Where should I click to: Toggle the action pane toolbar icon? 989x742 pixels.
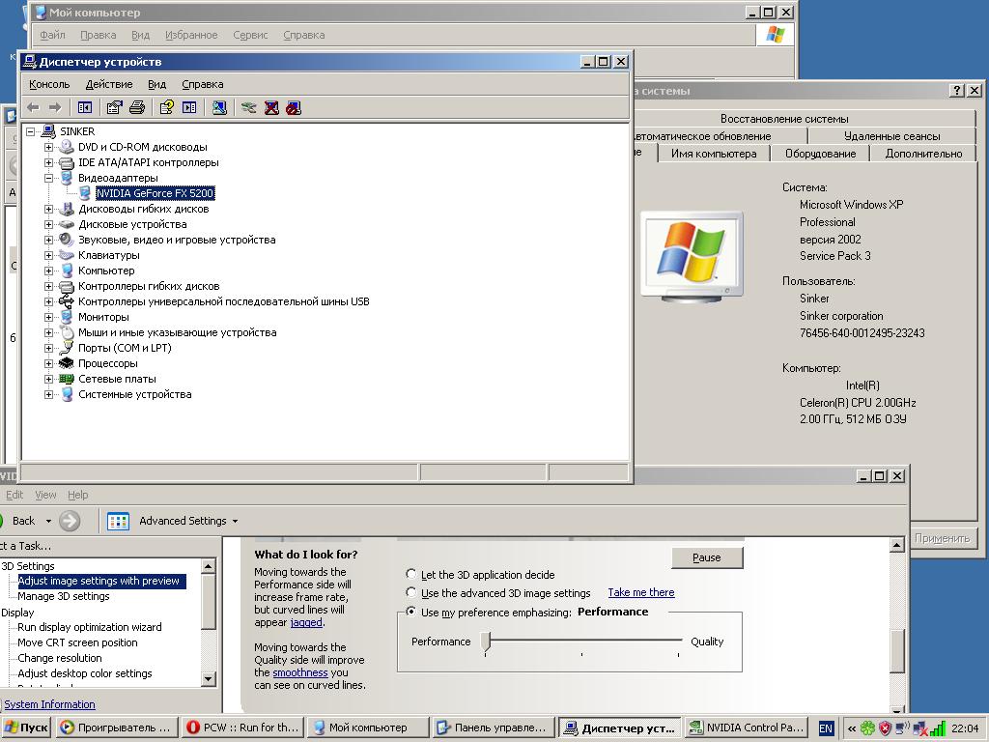189,108
